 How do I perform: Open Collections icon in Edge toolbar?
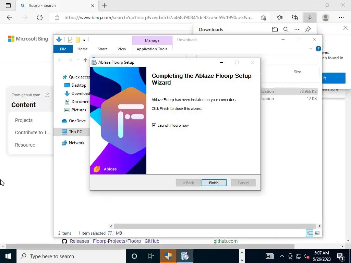[295, 17]
